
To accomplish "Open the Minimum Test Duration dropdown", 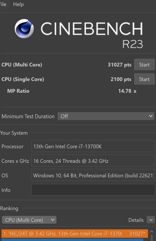I will [106, 116].
